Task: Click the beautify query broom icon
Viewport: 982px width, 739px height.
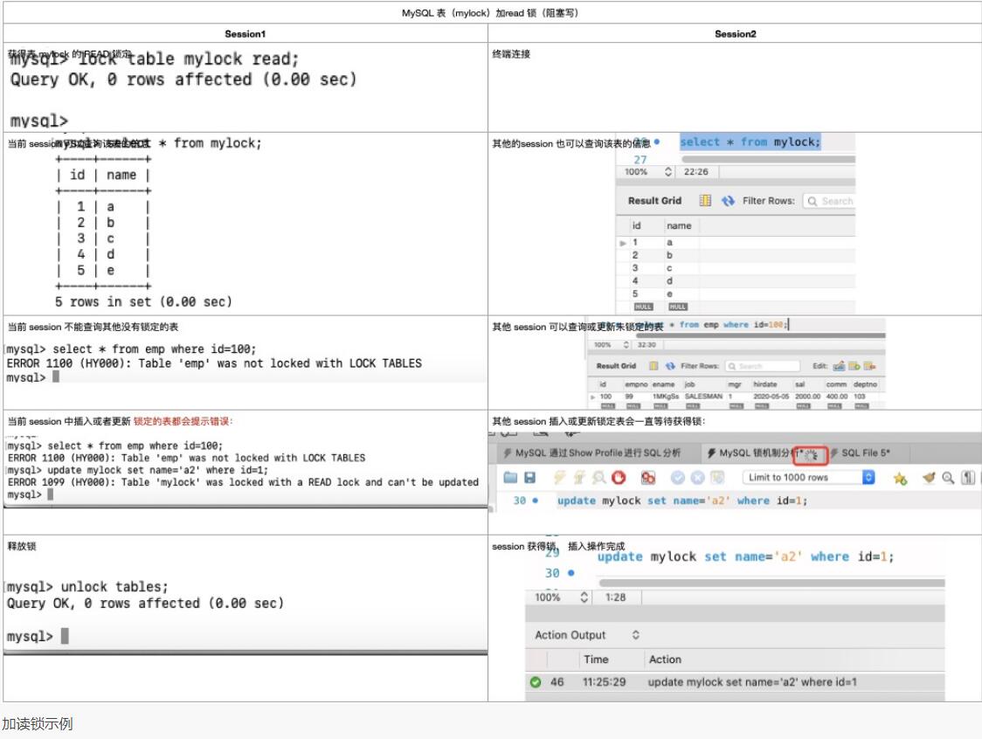Action: 929,478
